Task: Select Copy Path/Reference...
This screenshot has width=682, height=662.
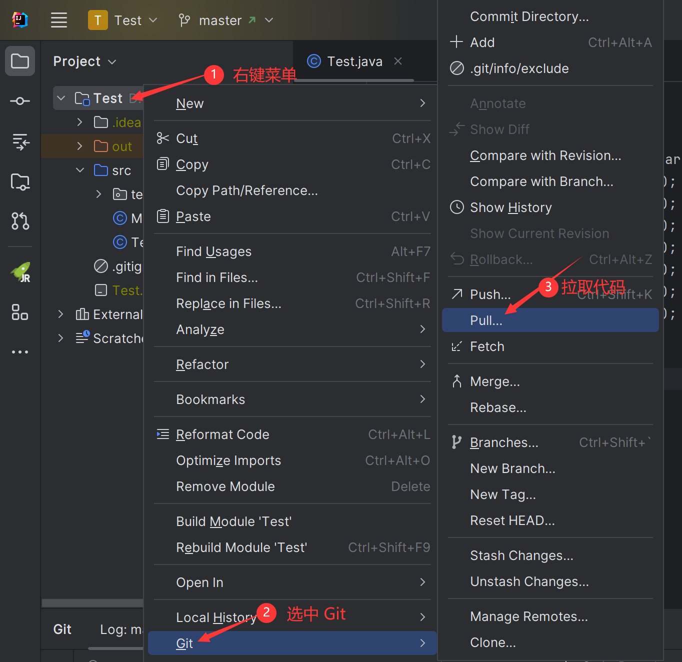Action: pos(292,190)
